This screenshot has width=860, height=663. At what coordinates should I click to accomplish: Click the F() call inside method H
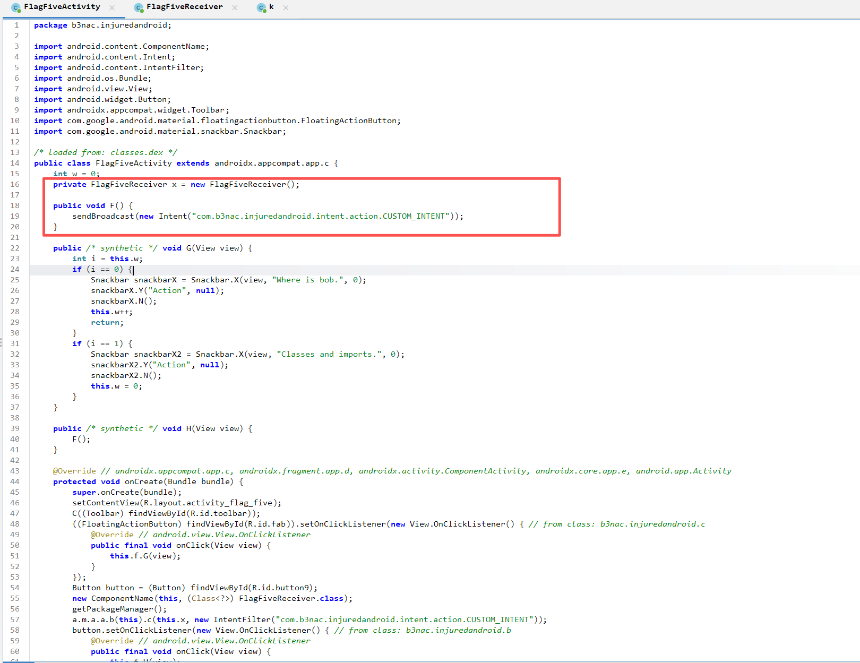[81, 439]
